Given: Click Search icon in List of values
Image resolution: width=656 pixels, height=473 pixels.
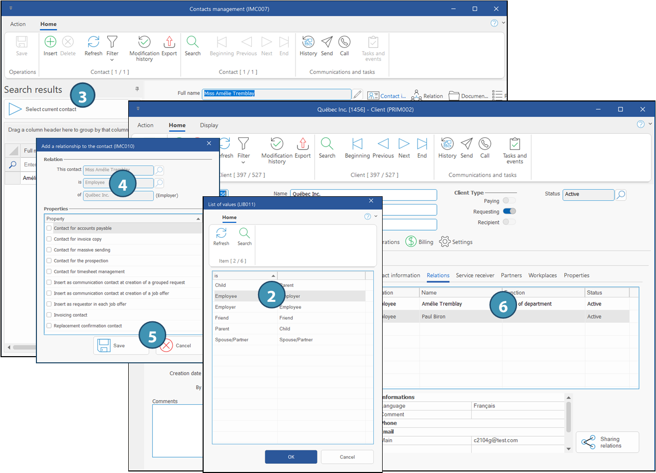Looking at the screenshot, I should 245,234.
